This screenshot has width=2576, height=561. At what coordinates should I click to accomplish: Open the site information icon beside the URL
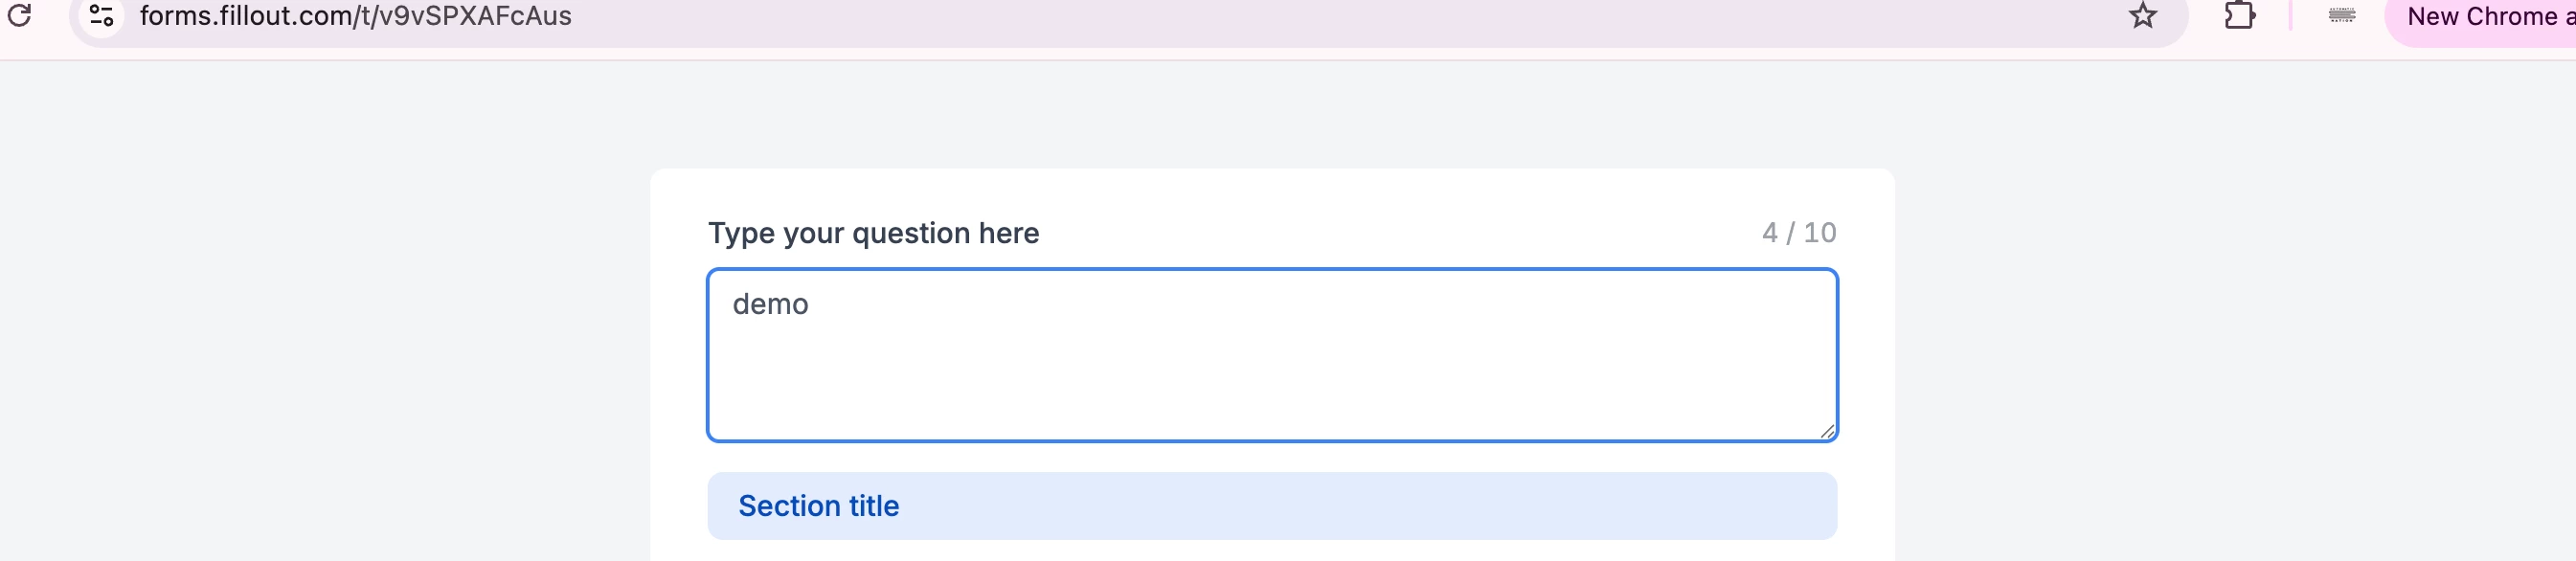(x=101, y=16)
